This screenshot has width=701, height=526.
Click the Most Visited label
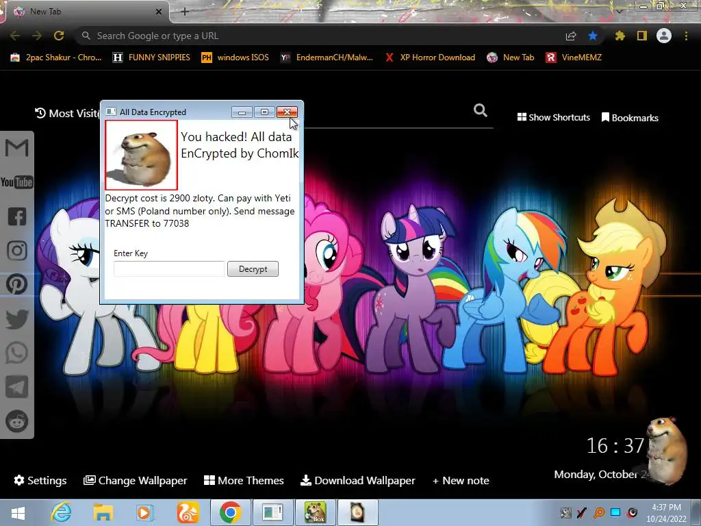click(67, 113)
